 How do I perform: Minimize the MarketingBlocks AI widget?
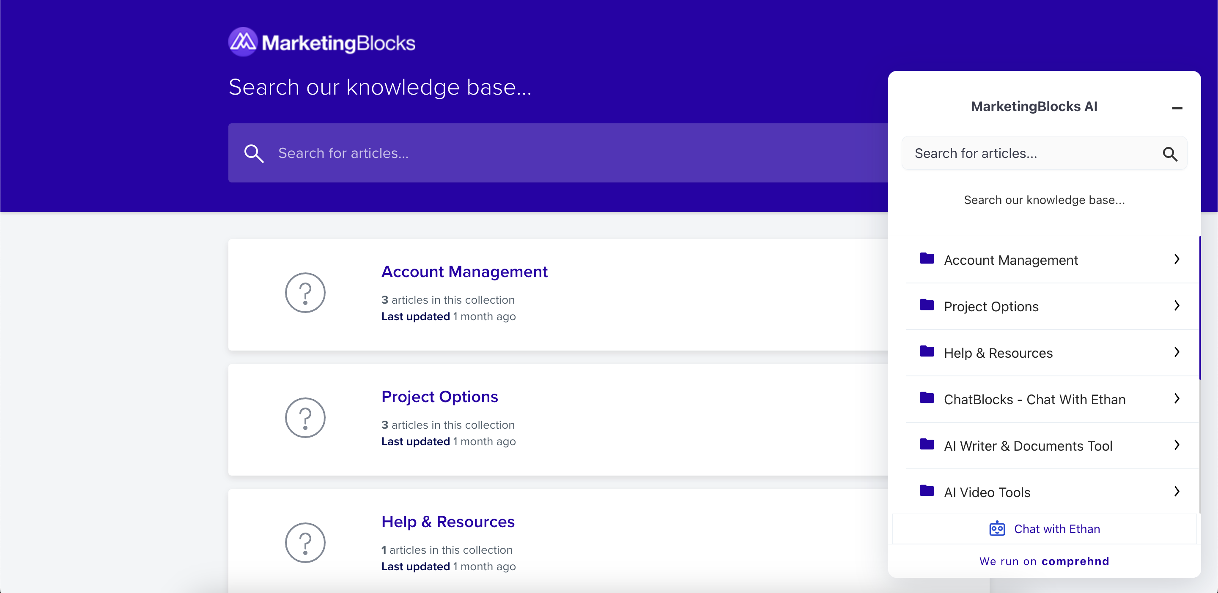(1177, 108)
